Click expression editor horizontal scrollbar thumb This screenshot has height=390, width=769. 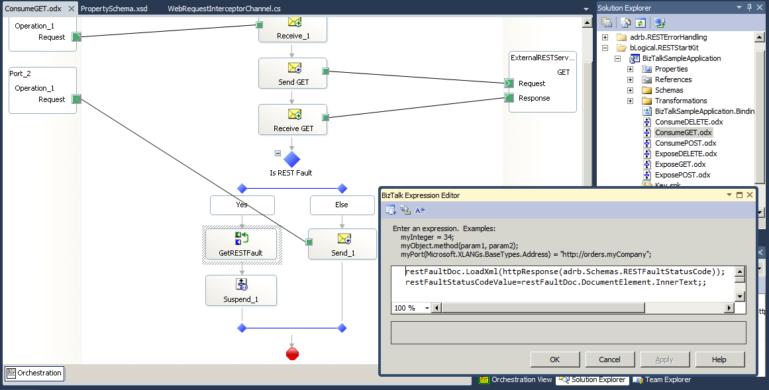[543, 308]
